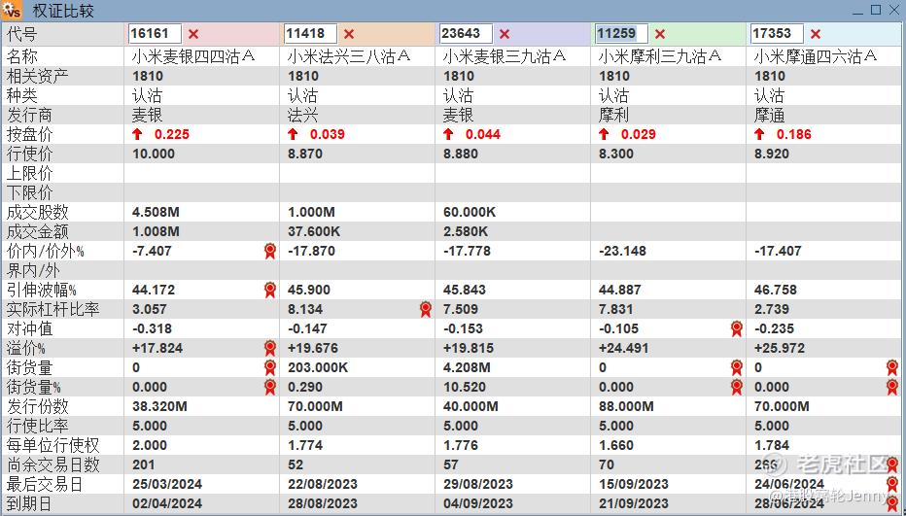Viewport: 906px width, 516px height.
Task: Click effective gearing value 2.739
Action: tap(772, 309)
